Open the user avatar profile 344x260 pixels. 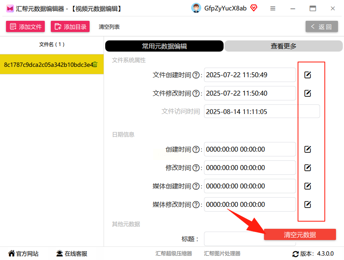pos(196,8)
